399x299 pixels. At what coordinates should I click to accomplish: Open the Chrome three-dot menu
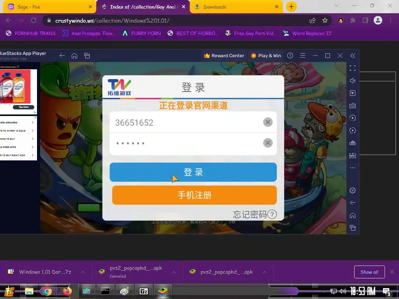coord(390,20)
